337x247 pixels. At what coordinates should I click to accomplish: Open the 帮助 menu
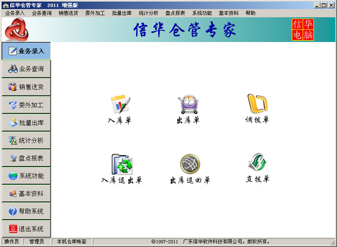click(250, 13)
